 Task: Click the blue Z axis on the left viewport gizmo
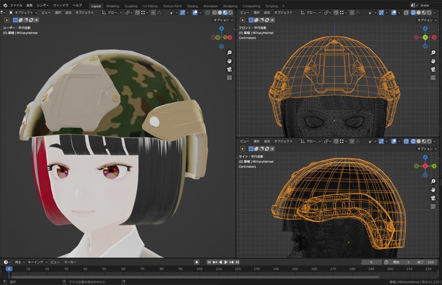tap(221, 29)
